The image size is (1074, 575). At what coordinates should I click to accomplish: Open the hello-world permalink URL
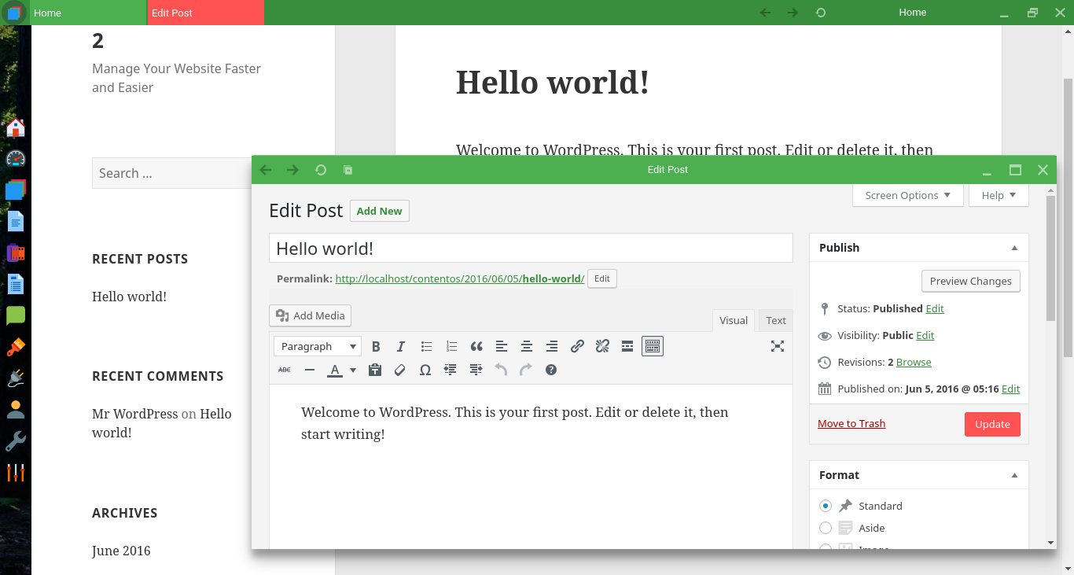[460, 278]
